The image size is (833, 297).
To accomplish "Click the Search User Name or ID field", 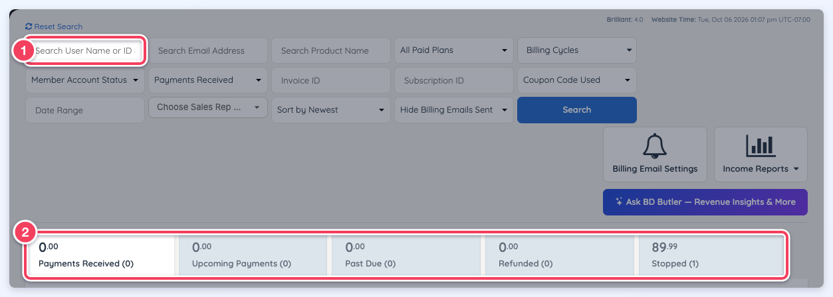I will 85,50.
